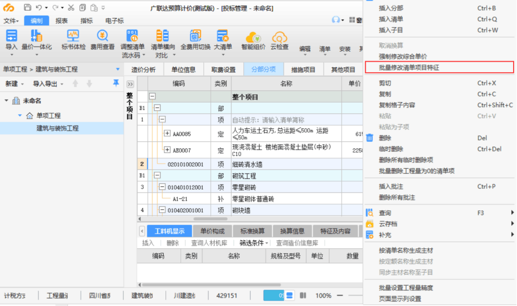
Task: Pin the project panel with pushpin icon
Action: pyautogui.click(x=116, y=83)
